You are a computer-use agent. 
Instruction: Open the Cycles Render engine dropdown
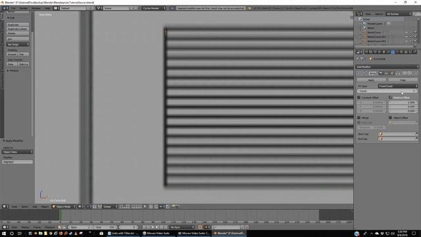(154, 8)
